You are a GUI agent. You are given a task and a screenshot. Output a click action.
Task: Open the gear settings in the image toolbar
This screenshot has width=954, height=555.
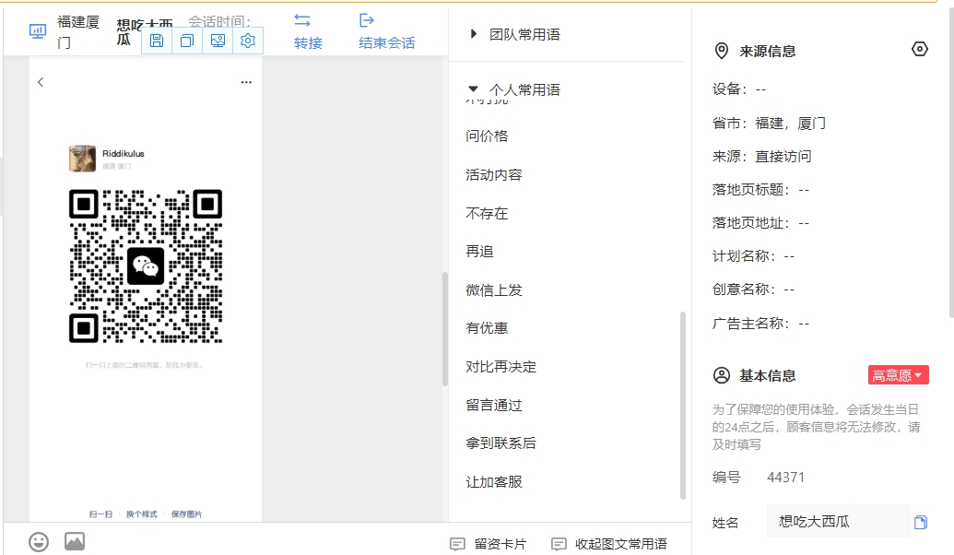point(248,41)
